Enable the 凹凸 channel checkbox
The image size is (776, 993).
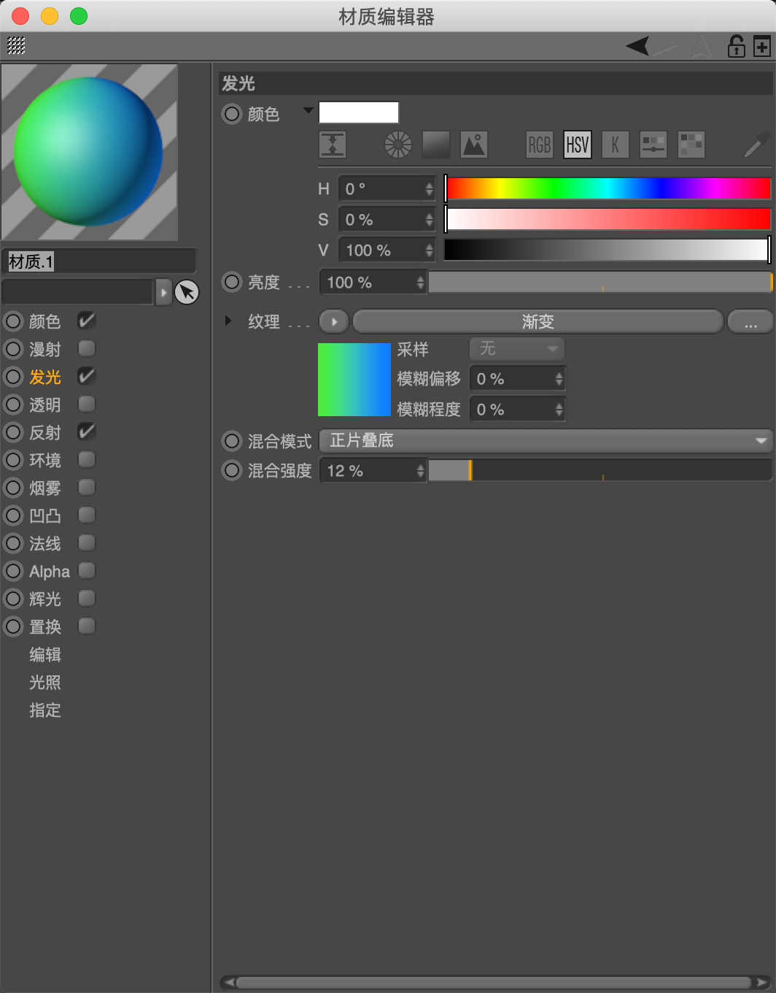point(87,515)
